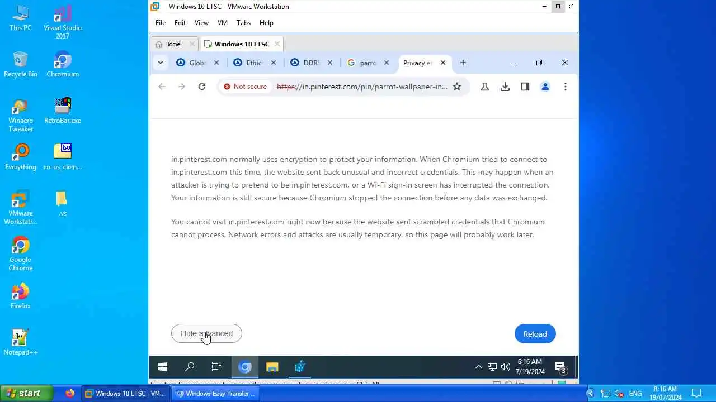716x402 pixels.
Task: Open This PC desktop icon
Action: (x=21, y=18)
